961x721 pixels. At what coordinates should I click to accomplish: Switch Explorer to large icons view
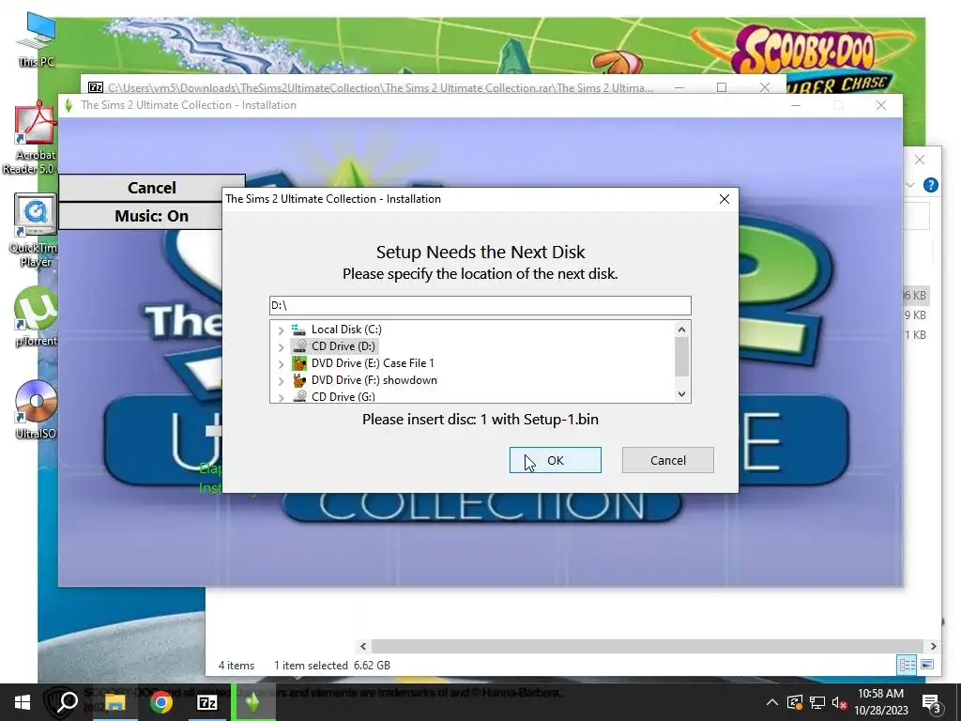point(927,665)
